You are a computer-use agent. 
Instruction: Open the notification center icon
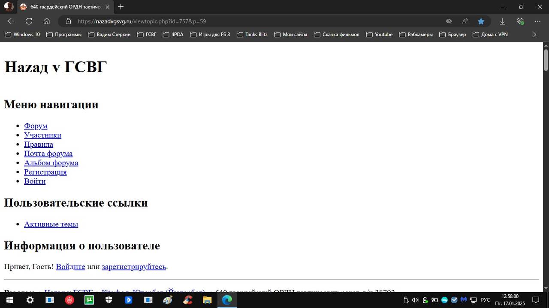536,300
